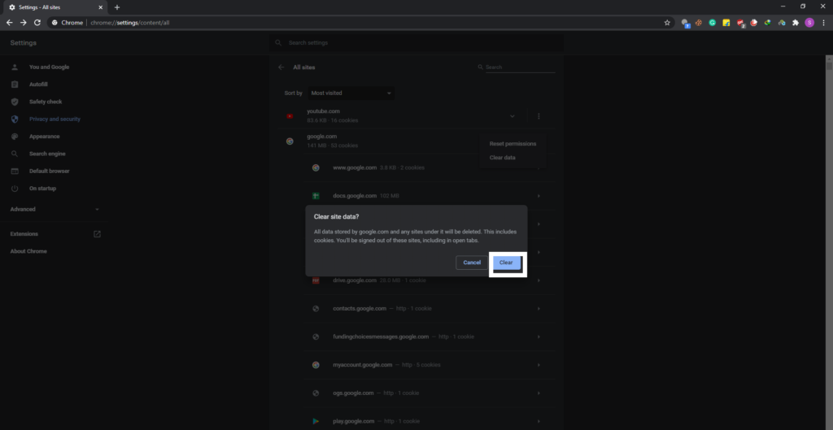Open the Chrome three-dot menu

(x=823, y=23)
